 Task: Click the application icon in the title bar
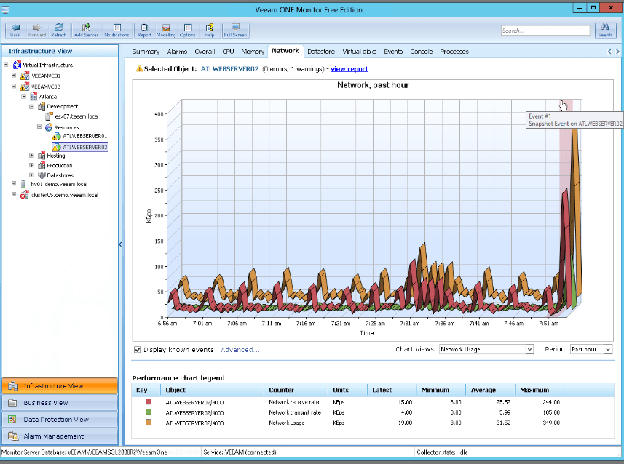click(5, 9)
